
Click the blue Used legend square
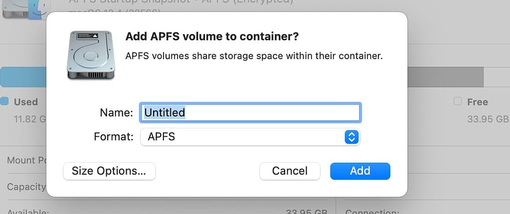click(x=4, y=102)
